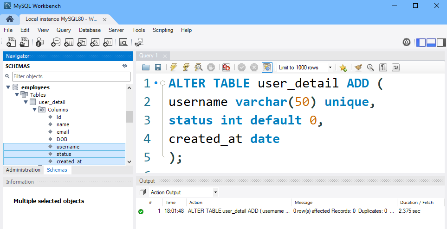Create a new function icon
The height and width of the screenshot is (229, 447).
click(108, 42)
